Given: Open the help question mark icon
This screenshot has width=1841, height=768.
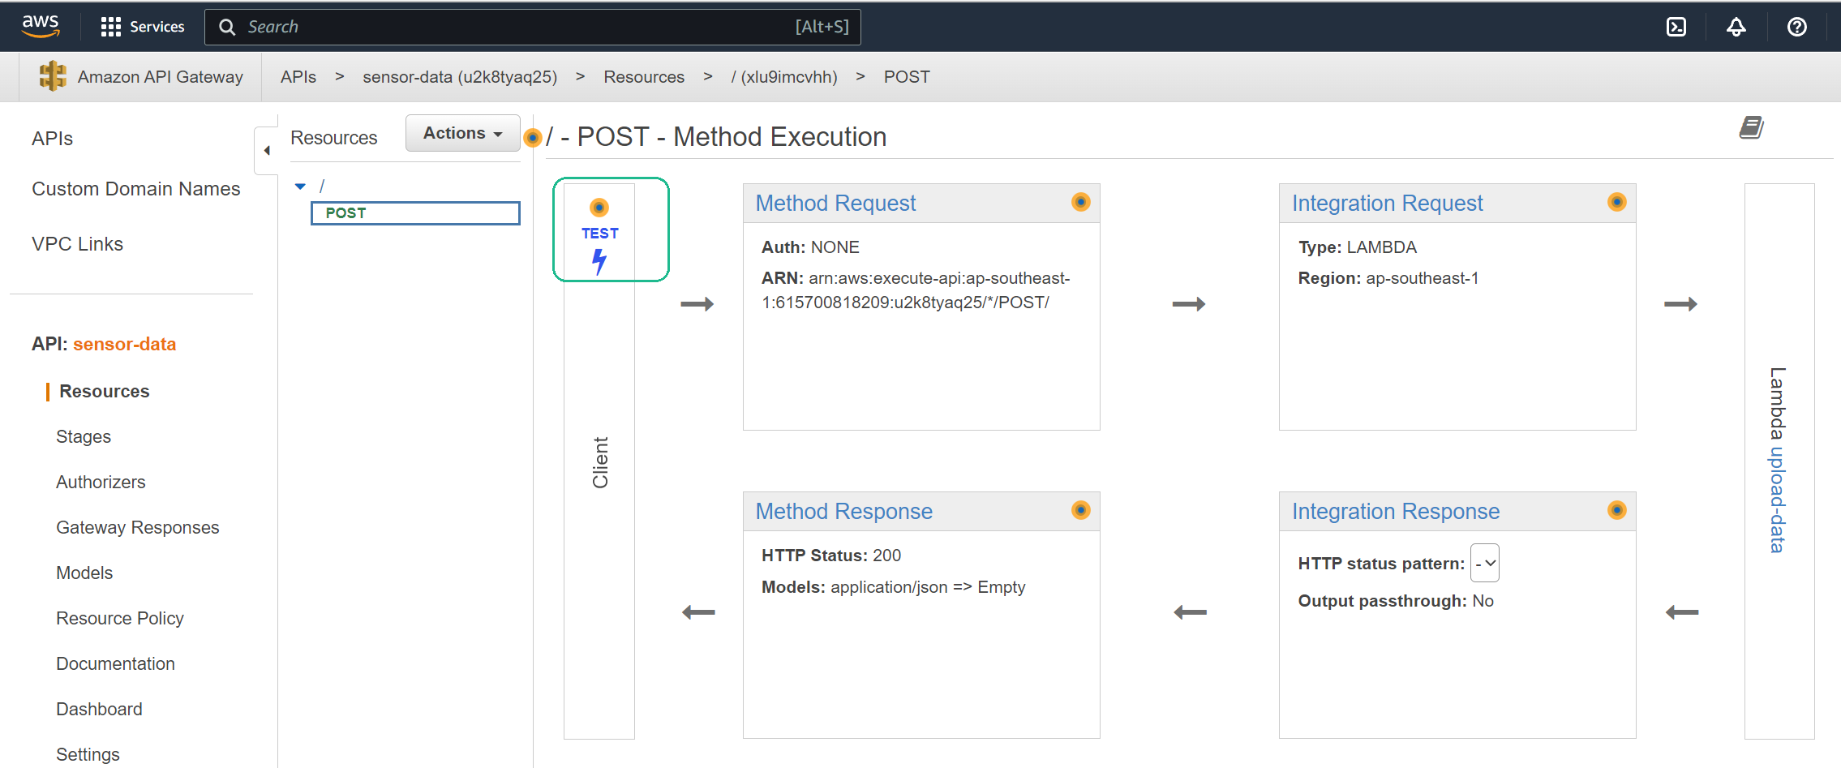Looking at the screenshot, I should pyautogui.click(x=1796, y=27).
